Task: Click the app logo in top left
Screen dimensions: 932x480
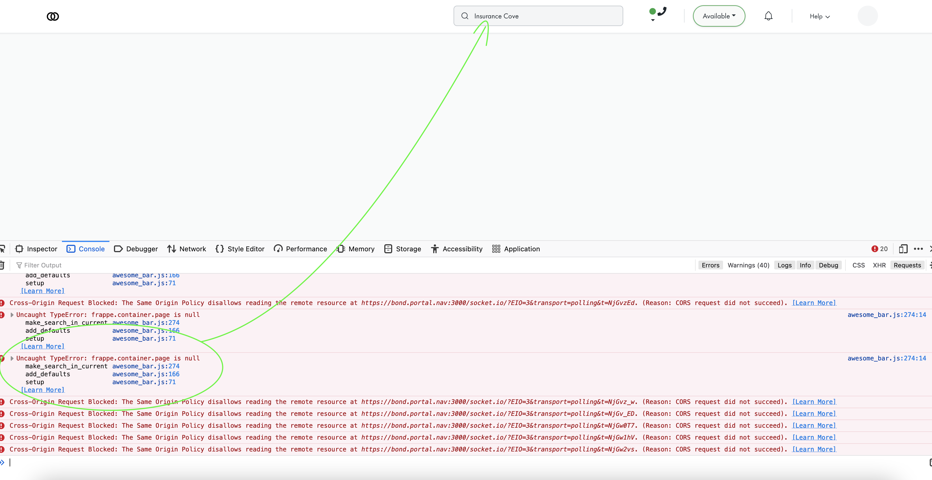Action: coord(53,16)
